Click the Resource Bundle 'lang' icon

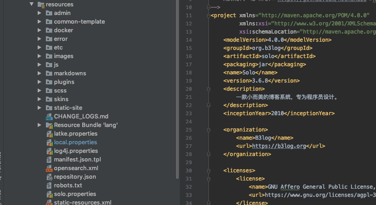click(x=49, y=125)
